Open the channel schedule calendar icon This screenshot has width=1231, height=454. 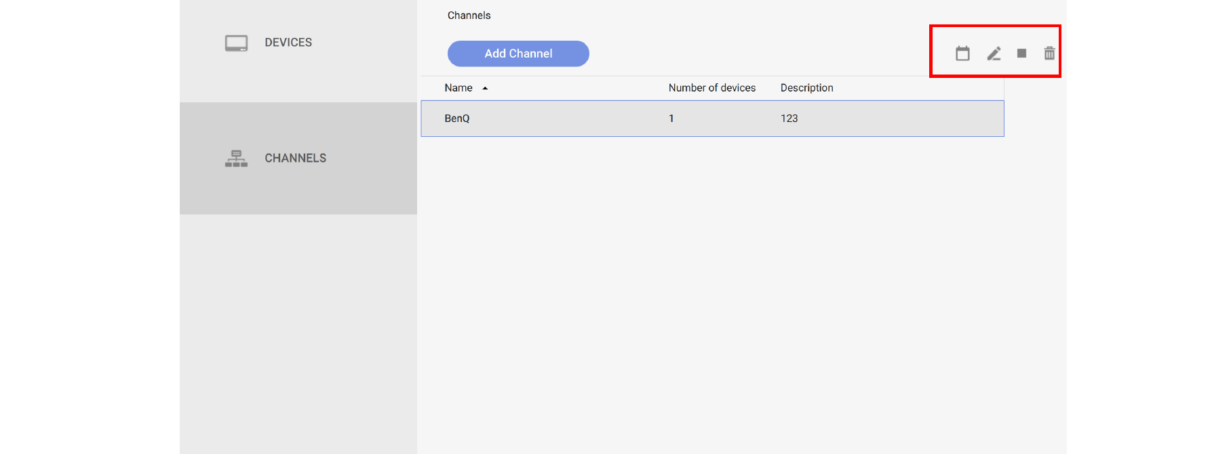[x=962, y=54]
